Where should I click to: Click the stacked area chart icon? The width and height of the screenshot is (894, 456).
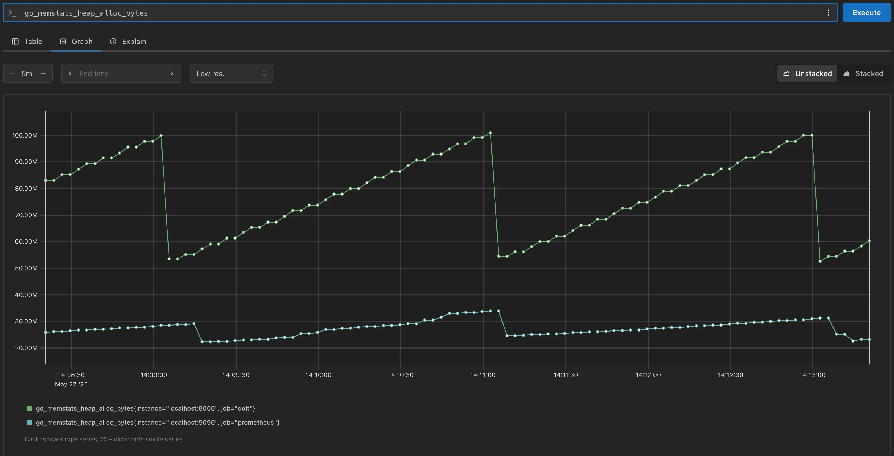click(847, 73)
